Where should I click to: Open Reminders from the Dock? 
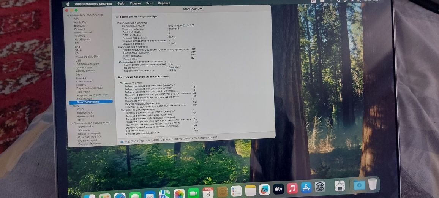237,191
